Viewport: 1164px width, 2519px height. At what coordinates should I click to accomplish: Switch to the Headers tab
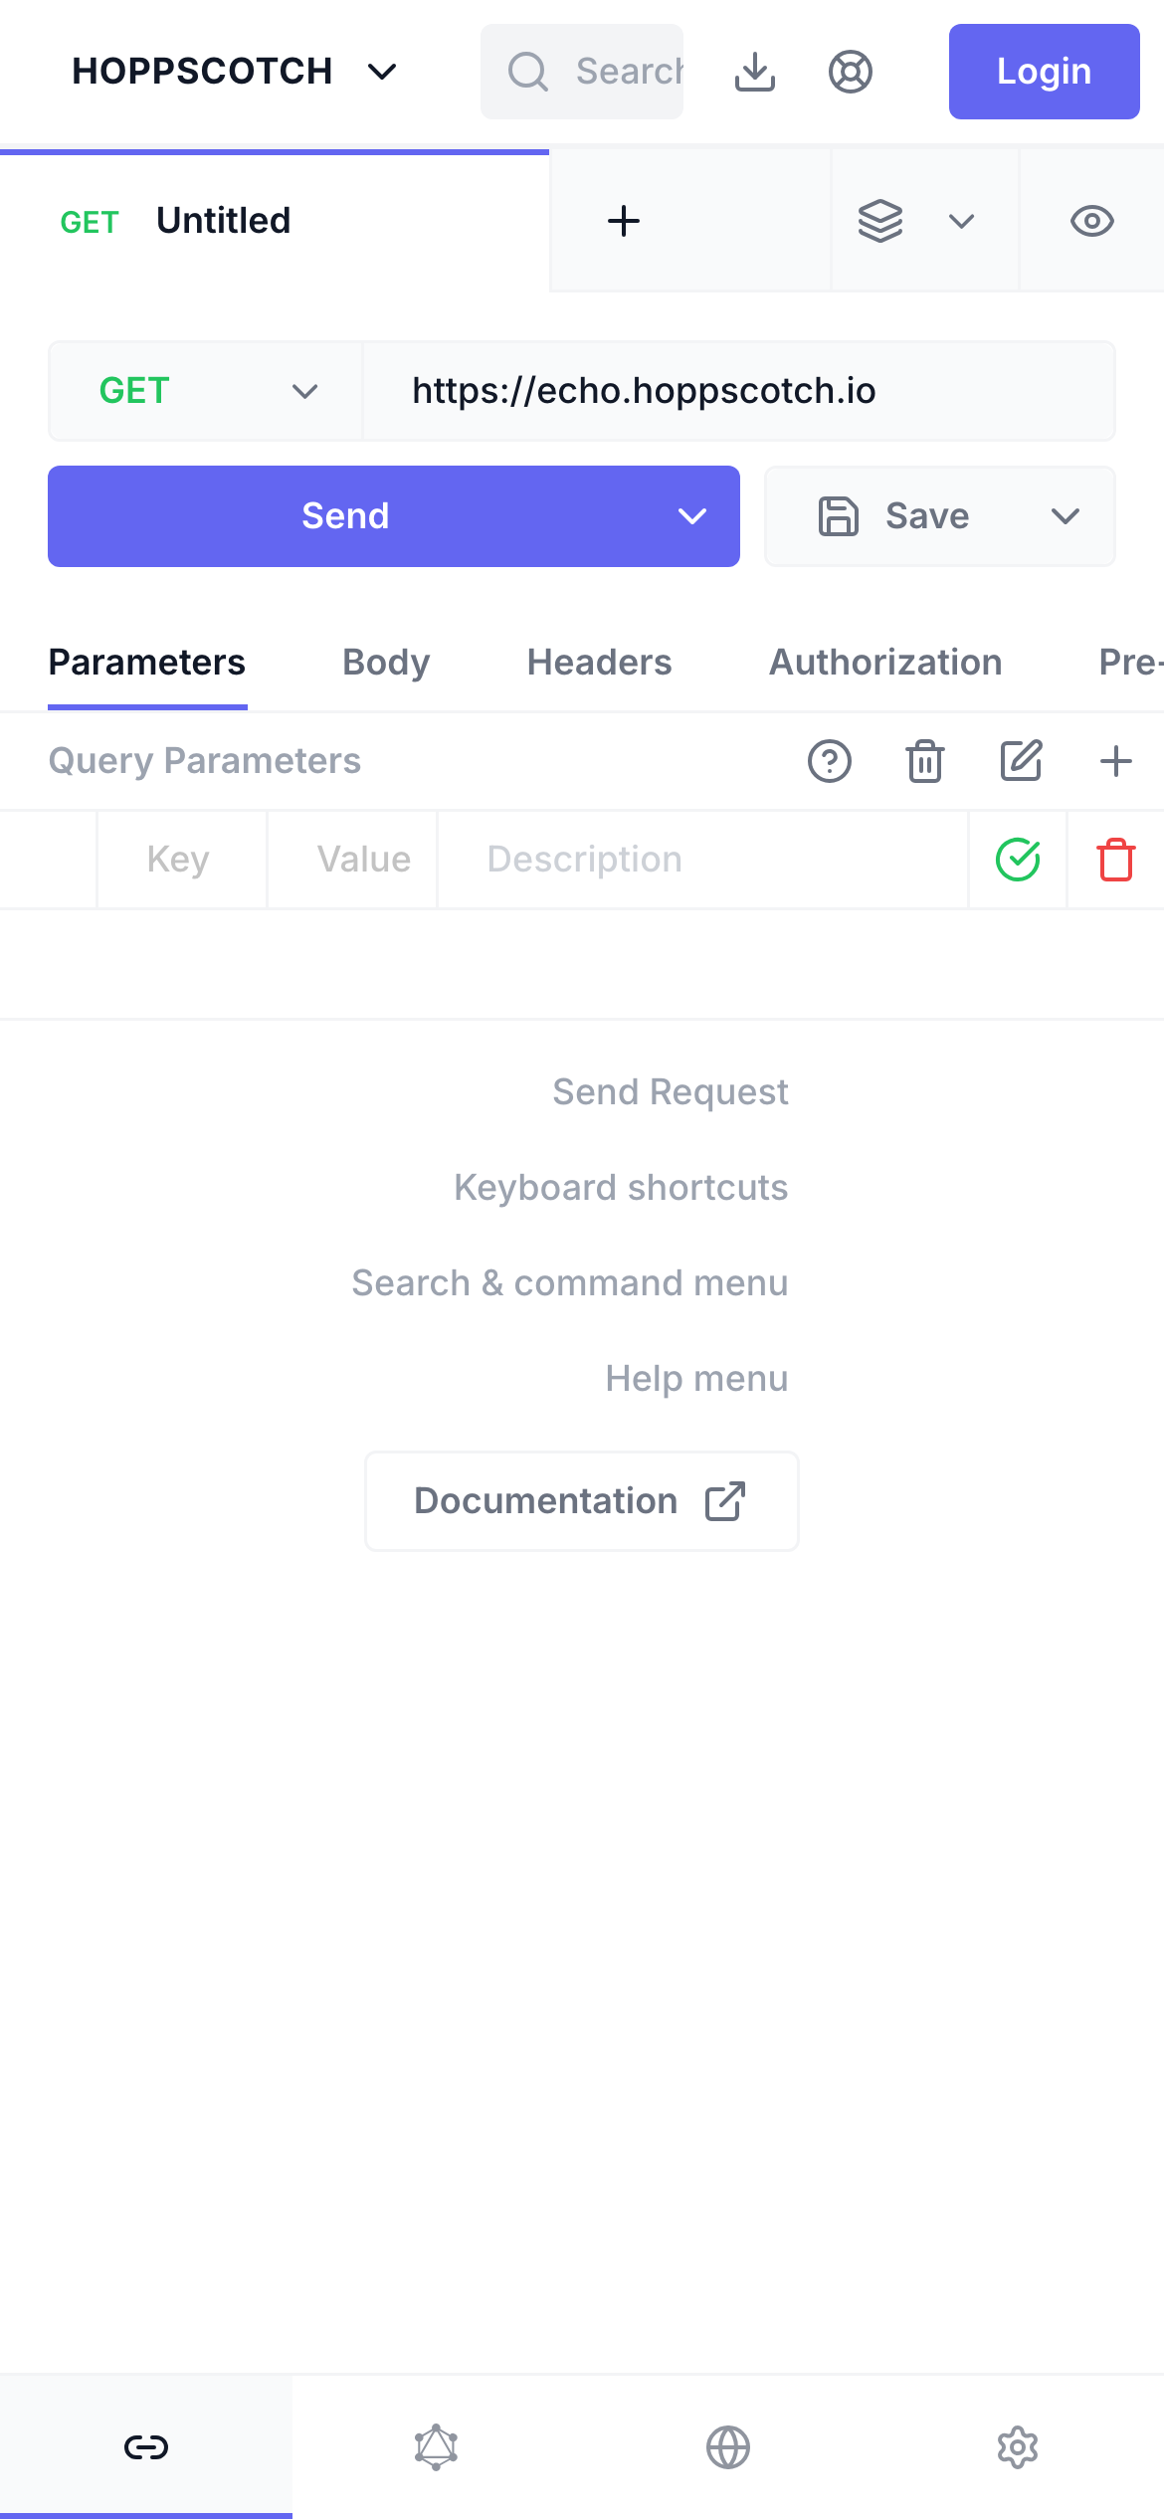coord(599,663)
